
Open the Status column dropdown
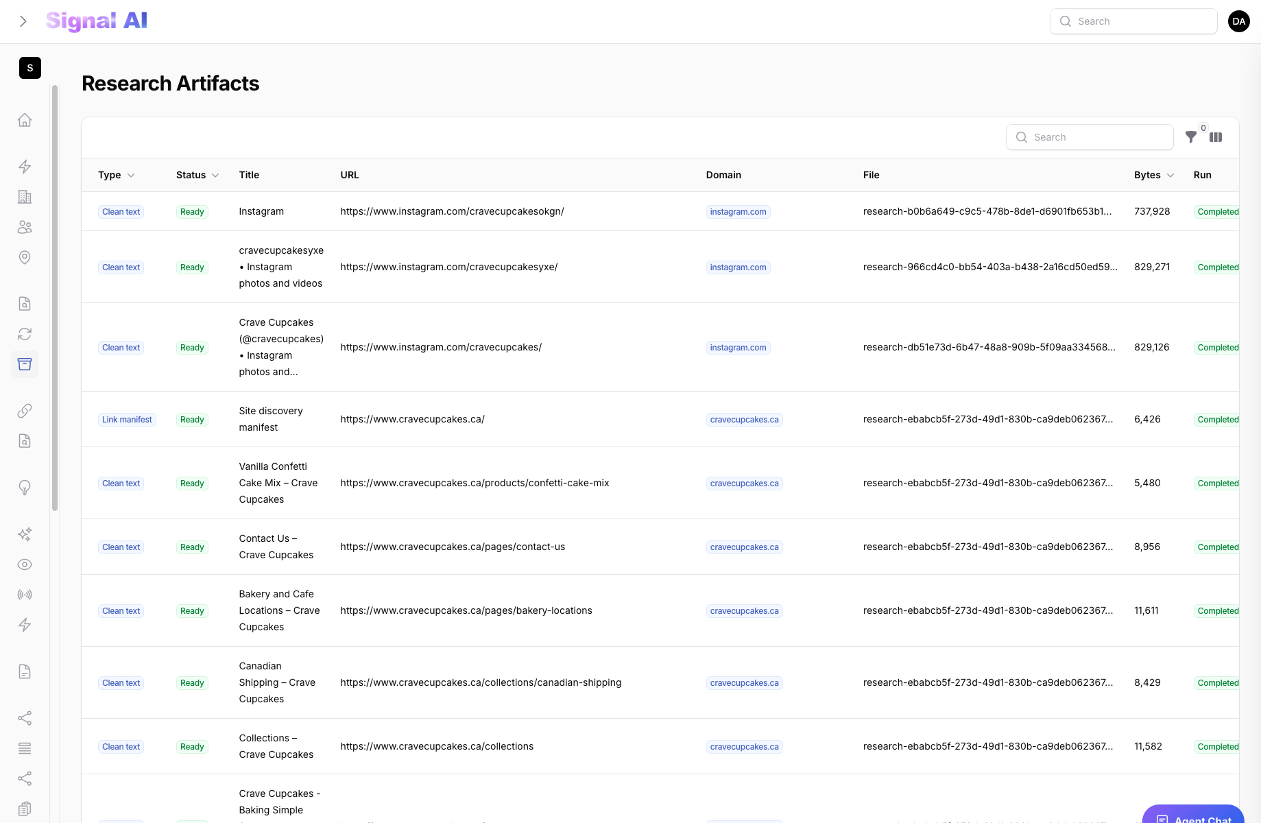point(197,175)
